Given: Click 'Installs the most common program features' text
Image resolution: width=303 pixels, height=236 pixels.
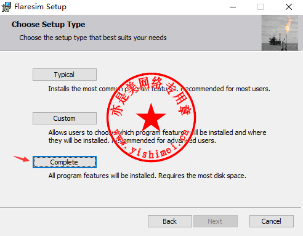Looking at the screenshot, I should pos(160,89).
